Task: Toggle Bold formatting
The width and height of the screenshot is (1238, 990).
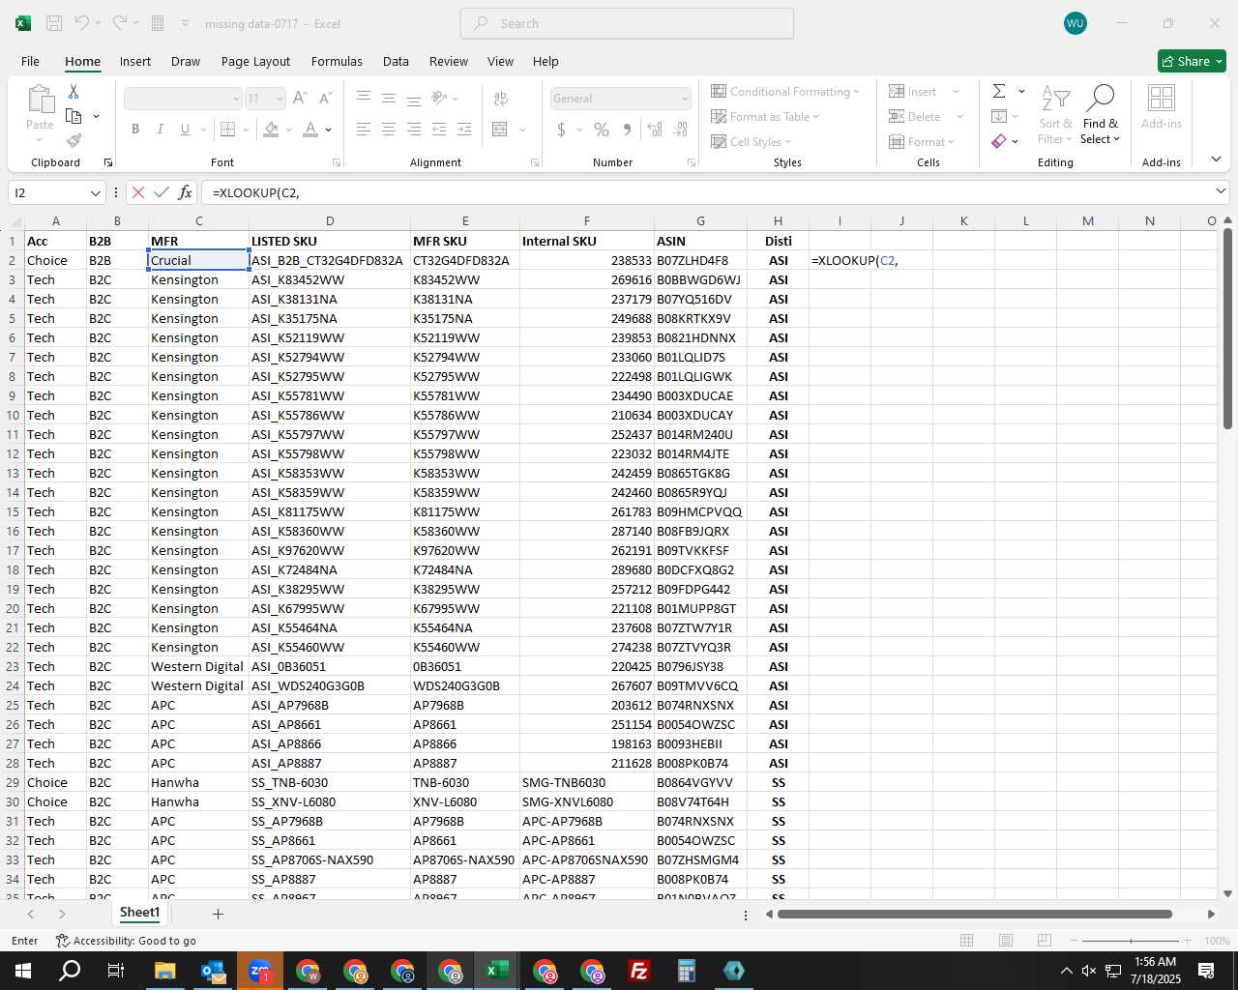Action: point(135,129)
